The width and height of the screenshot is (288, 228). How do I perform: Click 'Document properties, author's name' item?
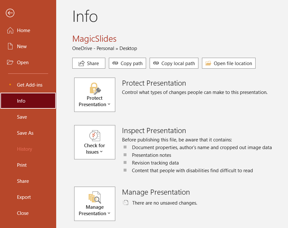(202, 148)
